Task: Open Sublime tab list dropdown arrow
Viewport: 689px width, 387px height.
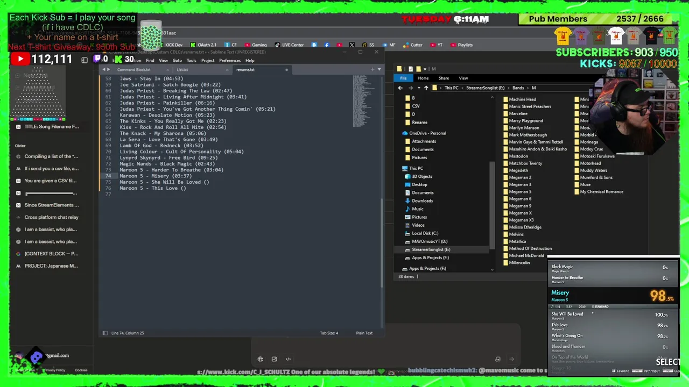Action: (x=379, y=69)
